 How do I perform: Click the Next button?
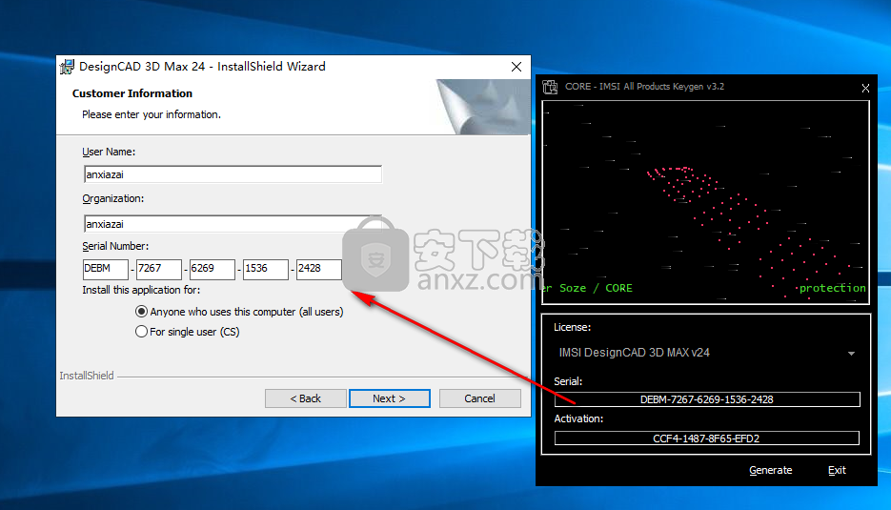point(389,398)
